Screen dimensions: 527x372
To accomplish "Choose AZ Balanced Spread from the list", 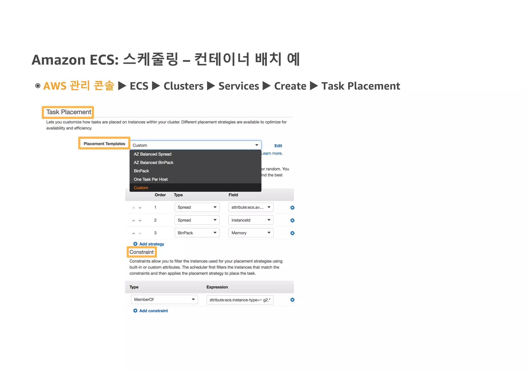I will click(153, 154).
